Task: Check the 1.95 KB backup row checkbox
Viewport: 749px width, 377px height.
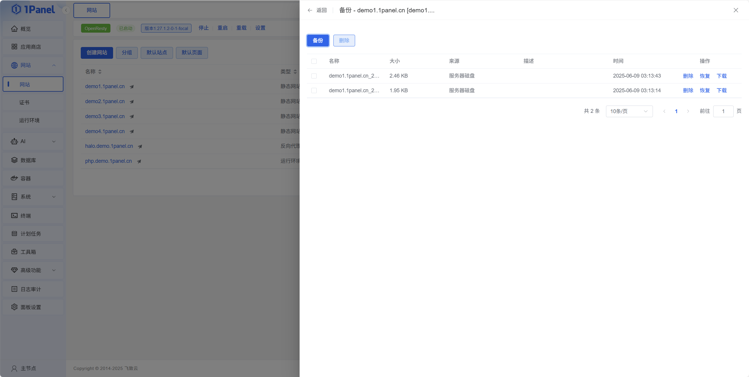Action: pos(314,91)
